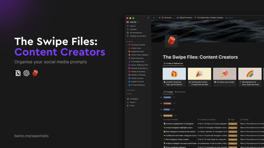The image size is (264, 148).
Task: Collapse the sidebar with double-chevron icon
Action: pos(148,18)
